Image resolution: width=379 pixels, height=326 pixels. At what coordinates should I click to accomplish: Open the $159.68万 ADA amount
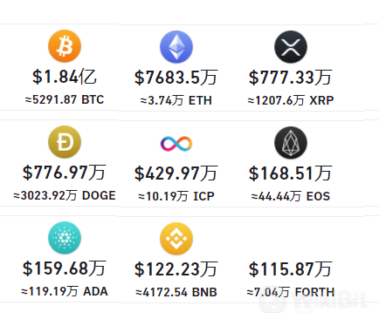click(x=65, y=268)
